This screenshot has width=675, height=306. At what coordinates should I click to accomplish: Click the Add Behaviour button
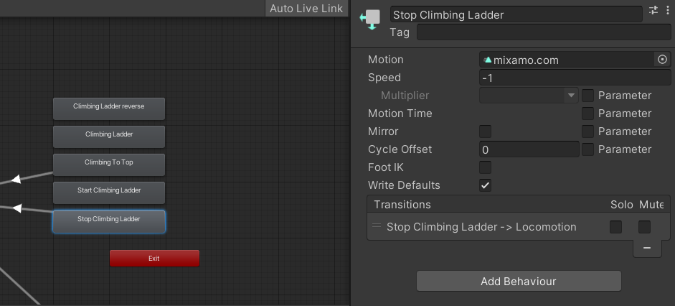point(518,281)
